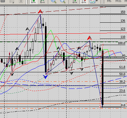
Task: Select the 0.0 Fibonacci base line label
Action: [123, 105]
